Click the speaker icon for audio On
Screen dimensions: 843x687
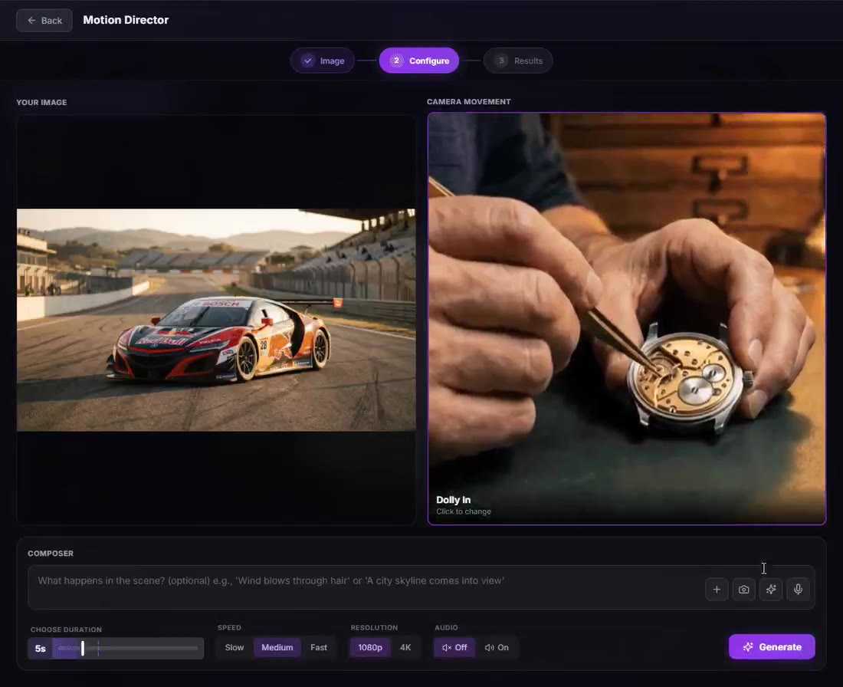pyautogui.click(x=489, y=647)
